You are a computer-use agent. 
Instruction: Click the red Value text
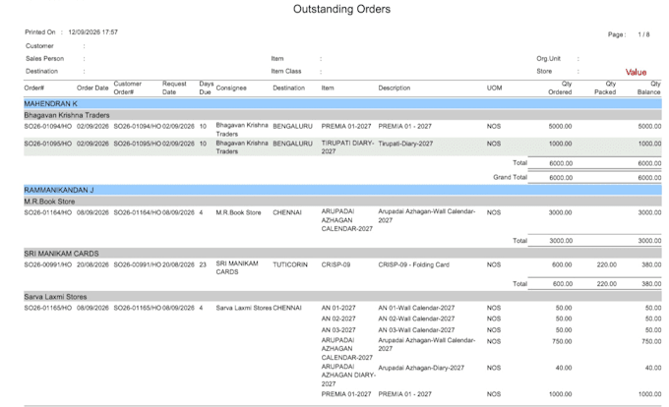[x=636, y=72]
